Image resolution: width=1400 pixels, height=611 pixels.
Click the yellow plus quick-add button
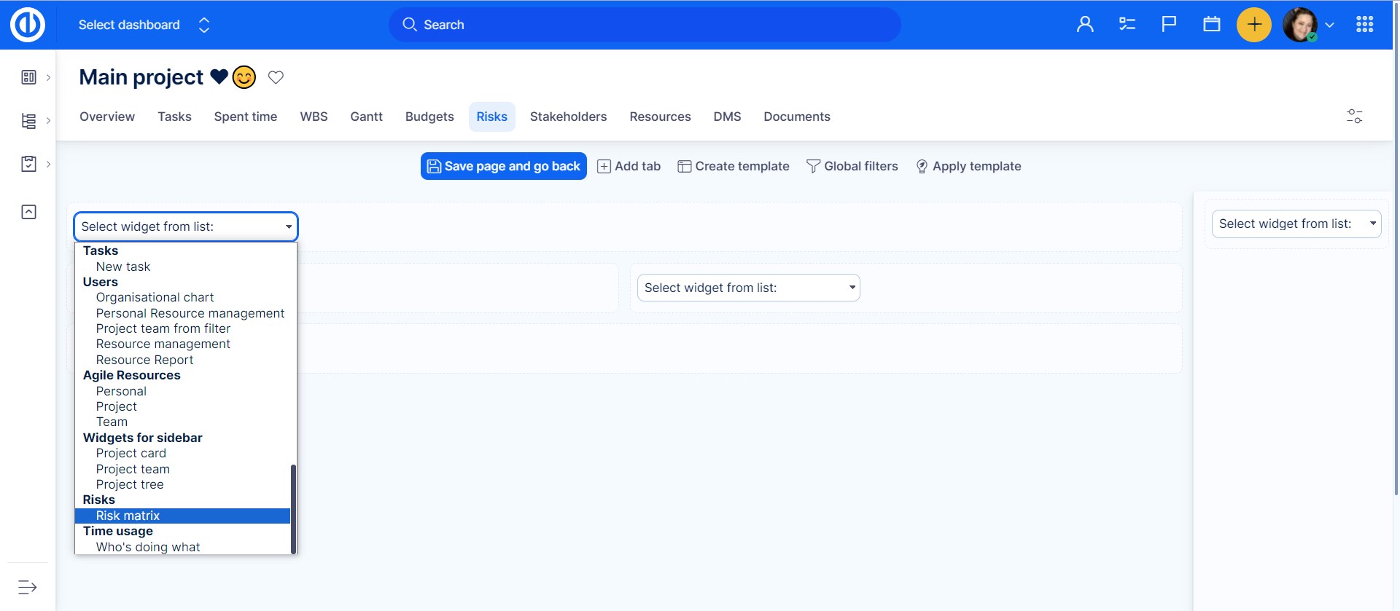tap(1253, 25)
